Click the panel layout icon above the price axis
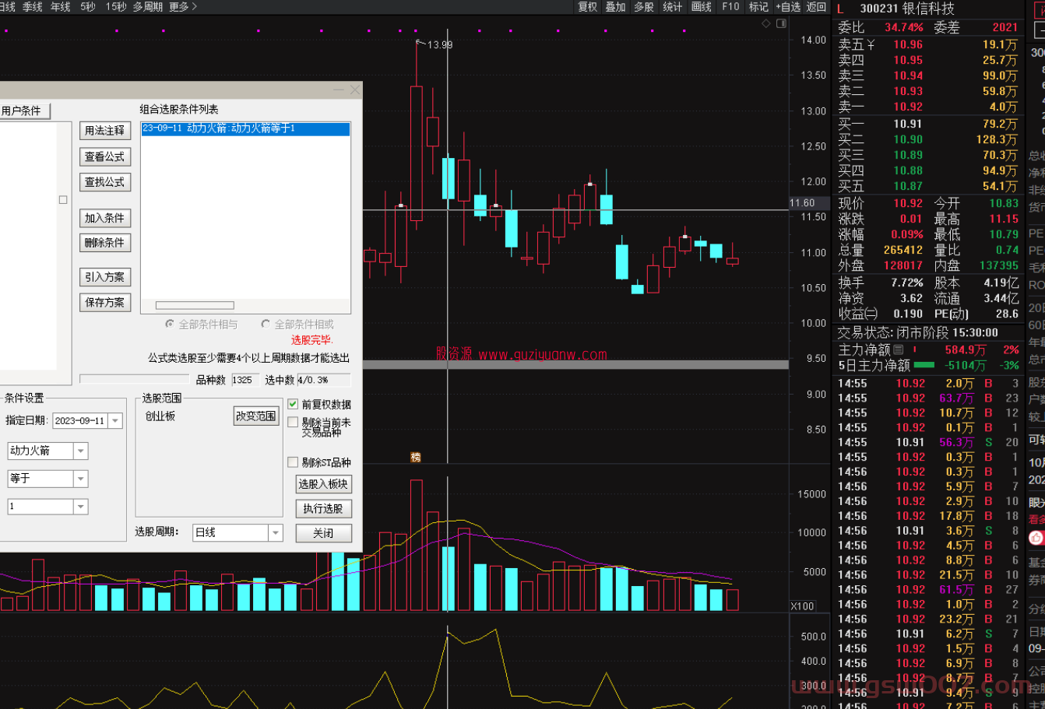Screen dimensions: 1045x709 pos(782,23)
